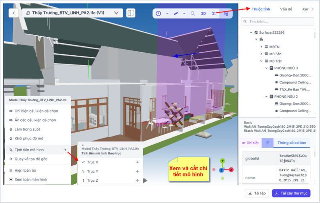The height and width of the screenshot is (203, 320).
Task: Toggle the split view panel icon
Action: tap(131, 13)
